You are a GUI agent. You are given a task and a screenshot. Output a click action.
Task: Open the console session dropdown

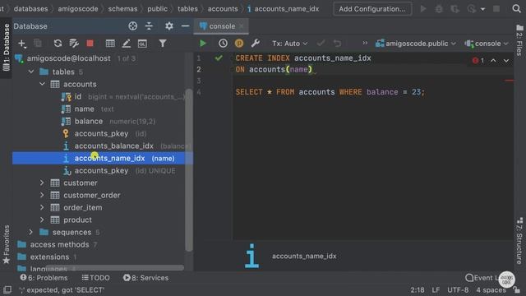[487, 44]
